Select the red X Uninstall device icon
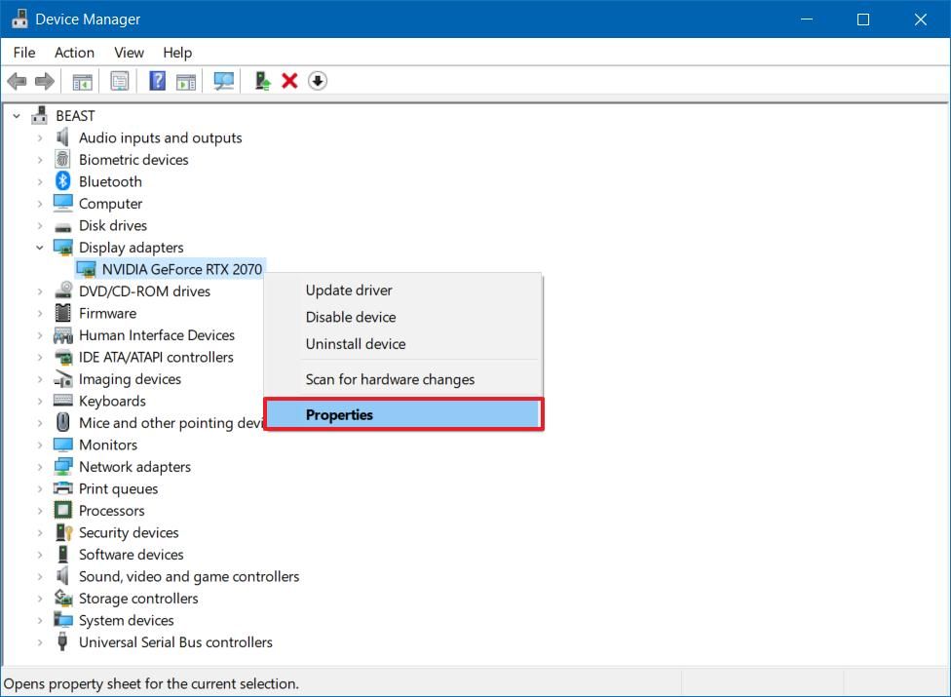 (289, 81)
